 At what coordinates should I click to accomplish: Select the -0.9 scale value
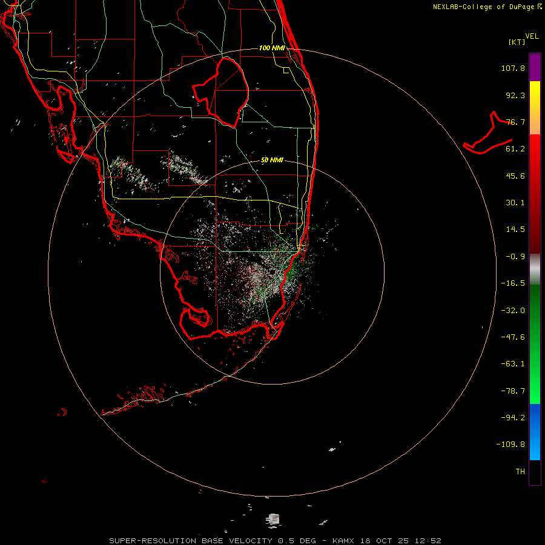(515, 257)
